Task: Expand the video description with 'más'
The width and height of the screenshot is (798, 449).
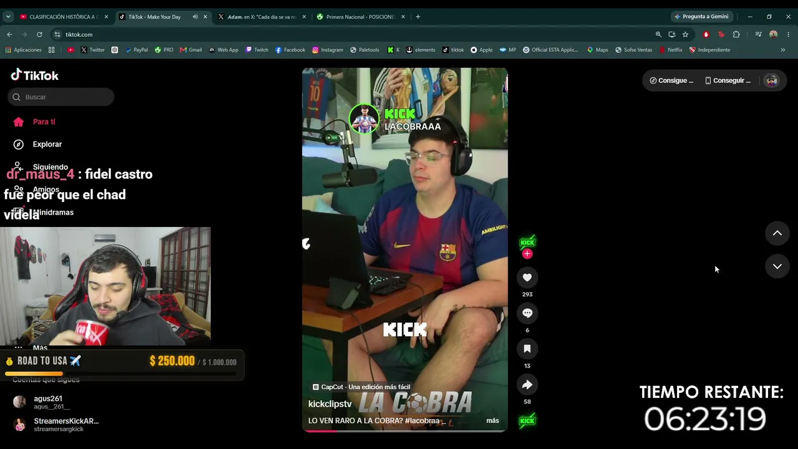Action: (493, 420)
